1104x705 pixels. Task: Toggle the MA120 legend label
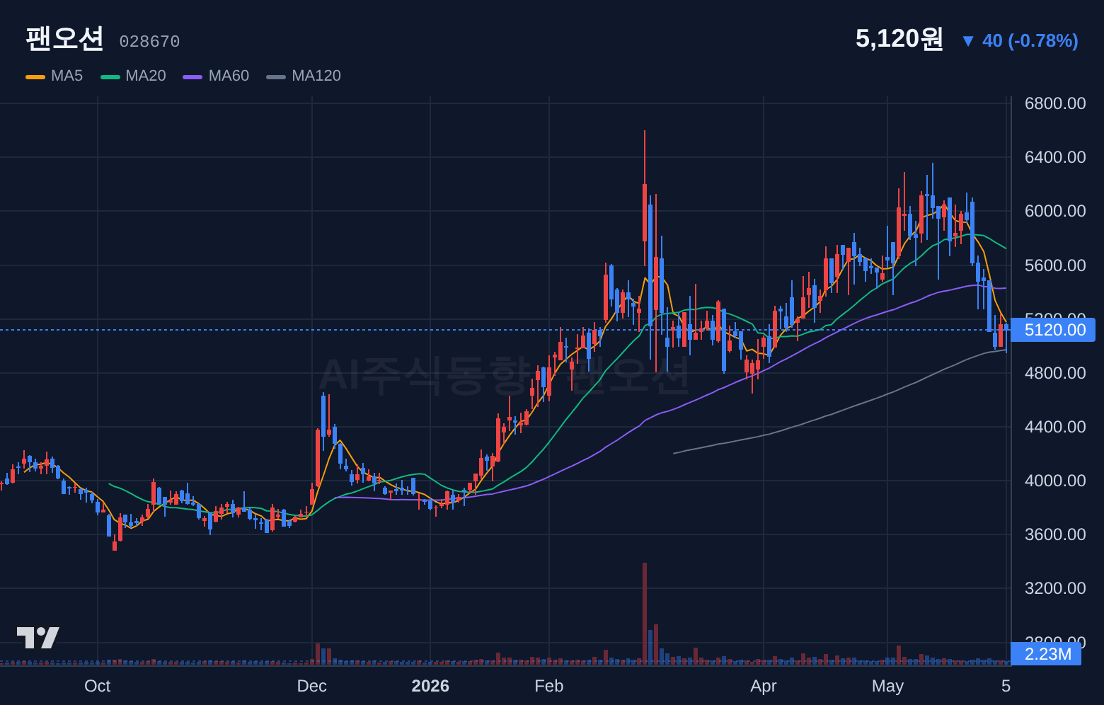[x=316, y=76]
